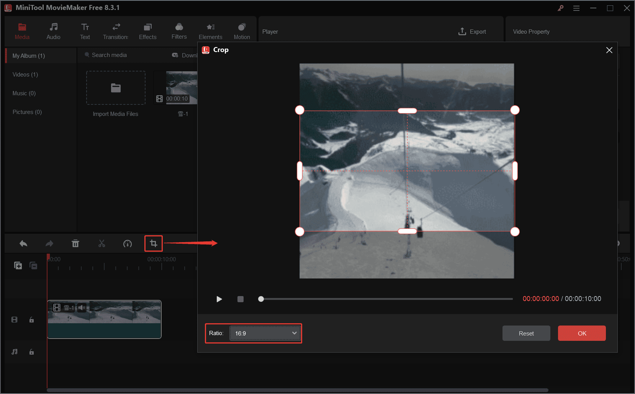Toggle the video track lock
The image size is (635, 394).
(x=32, y=320)
